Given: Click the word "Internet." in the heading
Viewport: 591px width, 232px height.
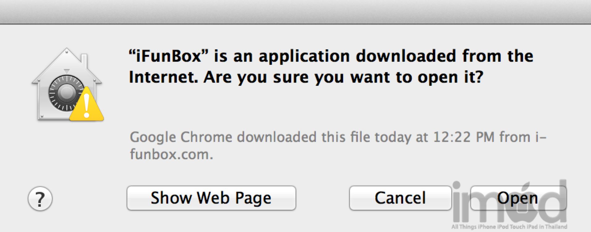Looking at the screenshot, I should [x=164, y=77].
